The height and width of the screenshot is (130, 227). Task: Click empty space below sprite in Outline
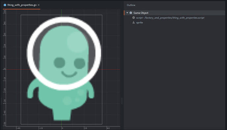(174, 75)
